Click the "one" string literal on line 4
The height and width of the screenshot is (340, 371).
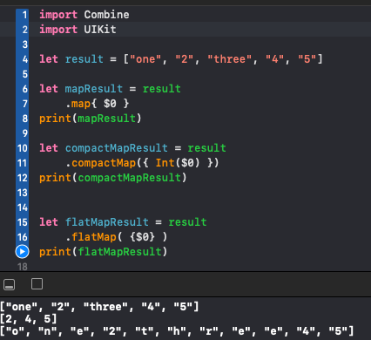click(x=145, y=59)
